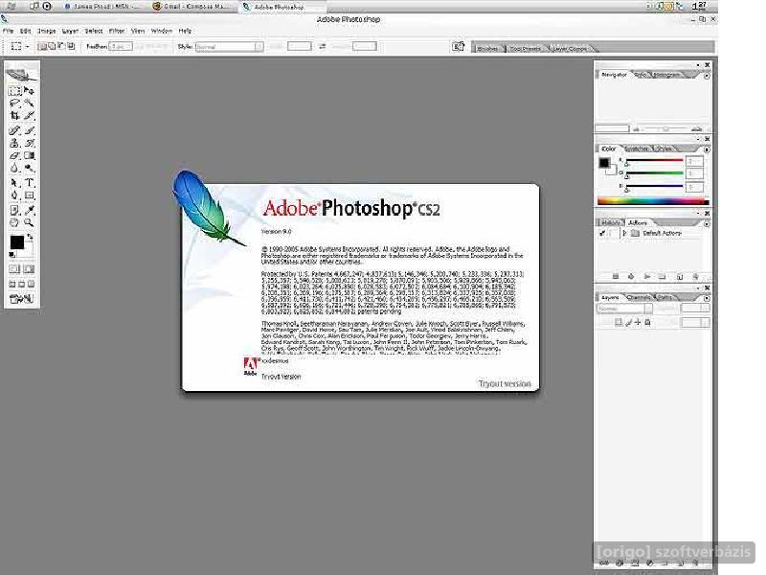Switch to the Swatches tab
This screenshot has height=575, width=766.
click(637, 149)
